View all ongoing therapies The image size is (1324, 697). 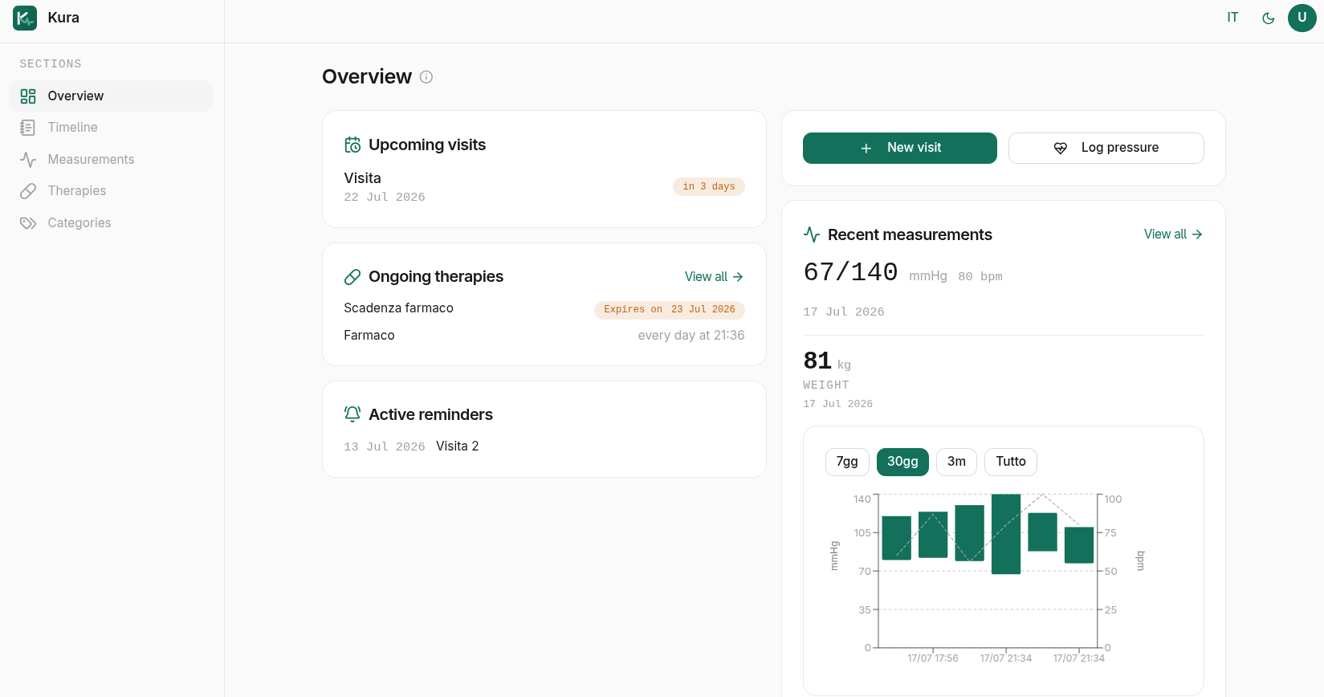[x=715, y=276]
